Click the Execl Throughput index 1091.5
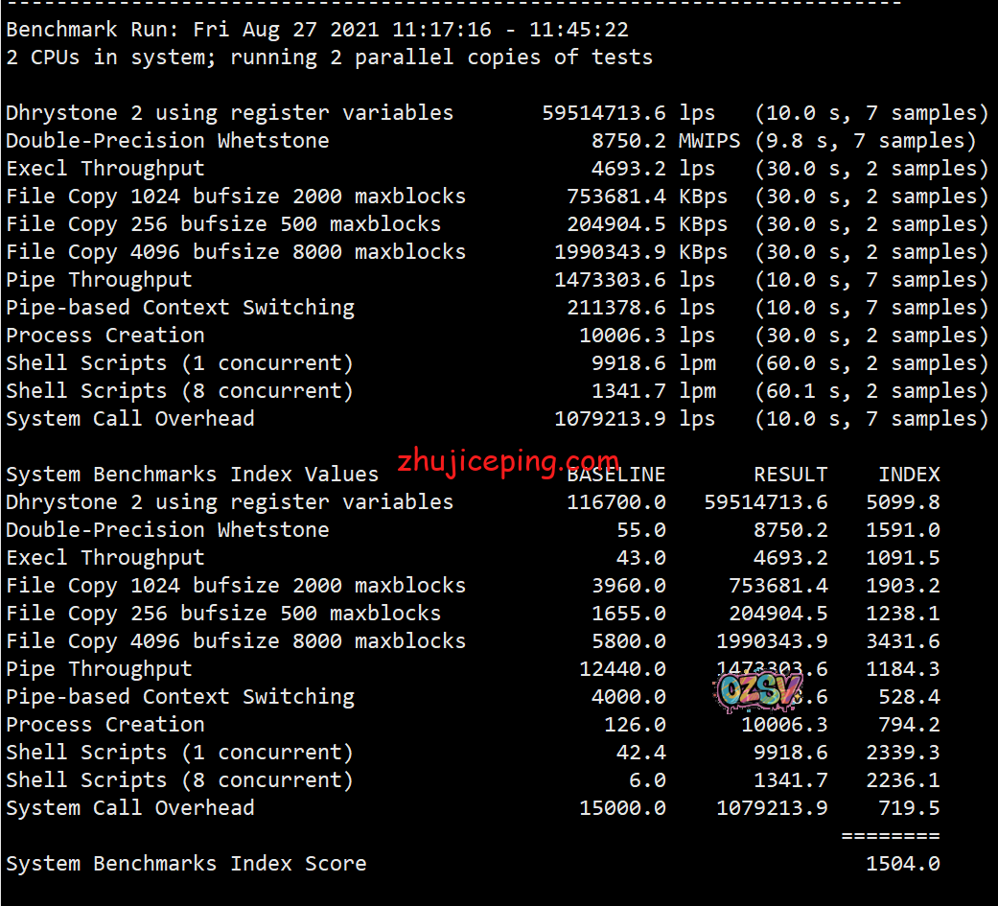998x906 pixels. pos(902,558)
